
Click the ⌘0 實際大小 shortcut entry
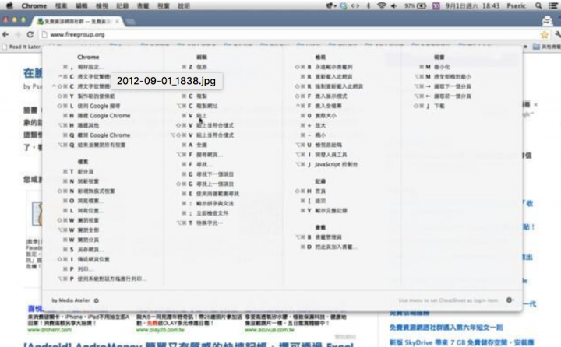tap(318, 115)
